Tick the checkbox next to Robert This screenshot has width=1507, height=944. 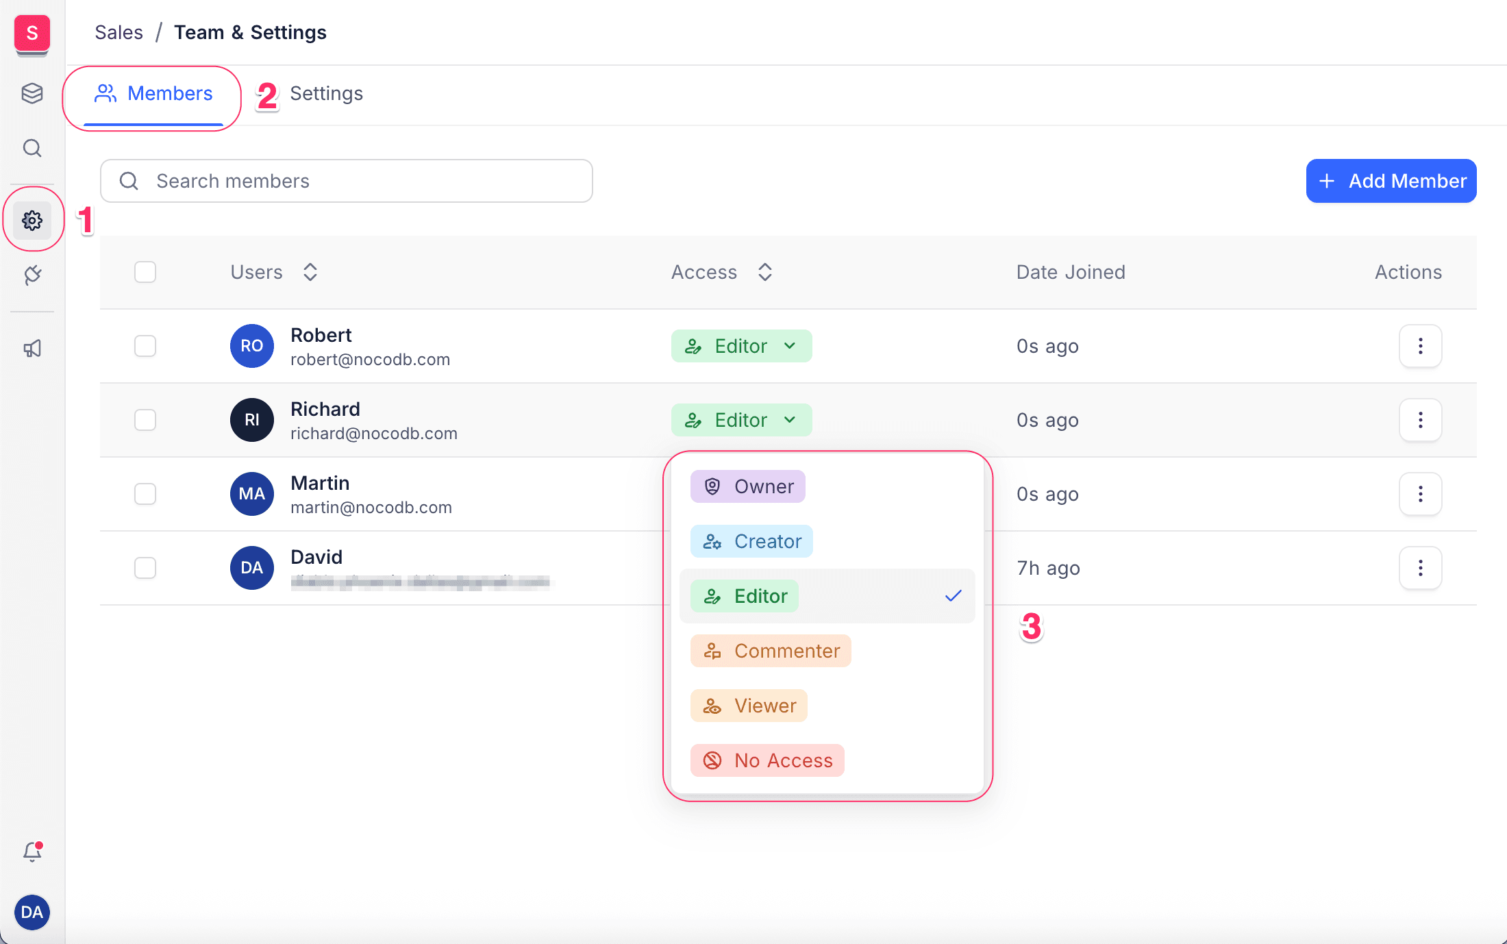tap(145, 346)
